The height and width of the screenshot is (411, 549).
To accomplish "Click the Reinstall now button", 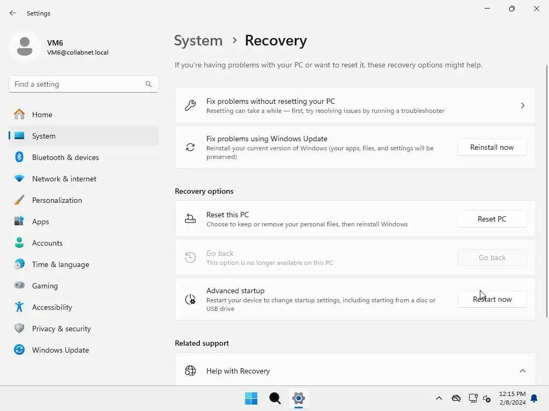I will 492,147.
